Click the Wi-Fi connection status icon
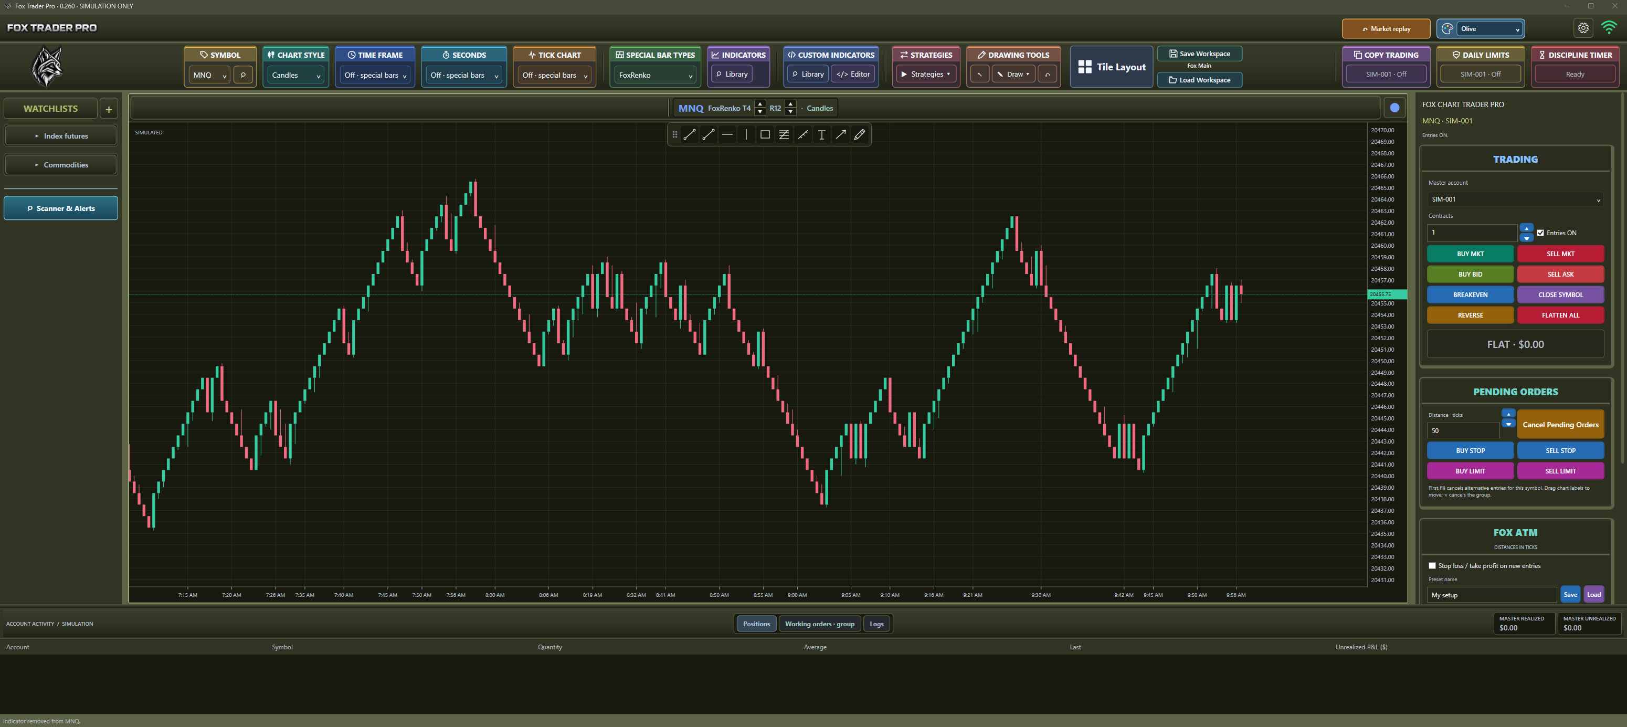The image size is (1627, 727). point(1609,28)
